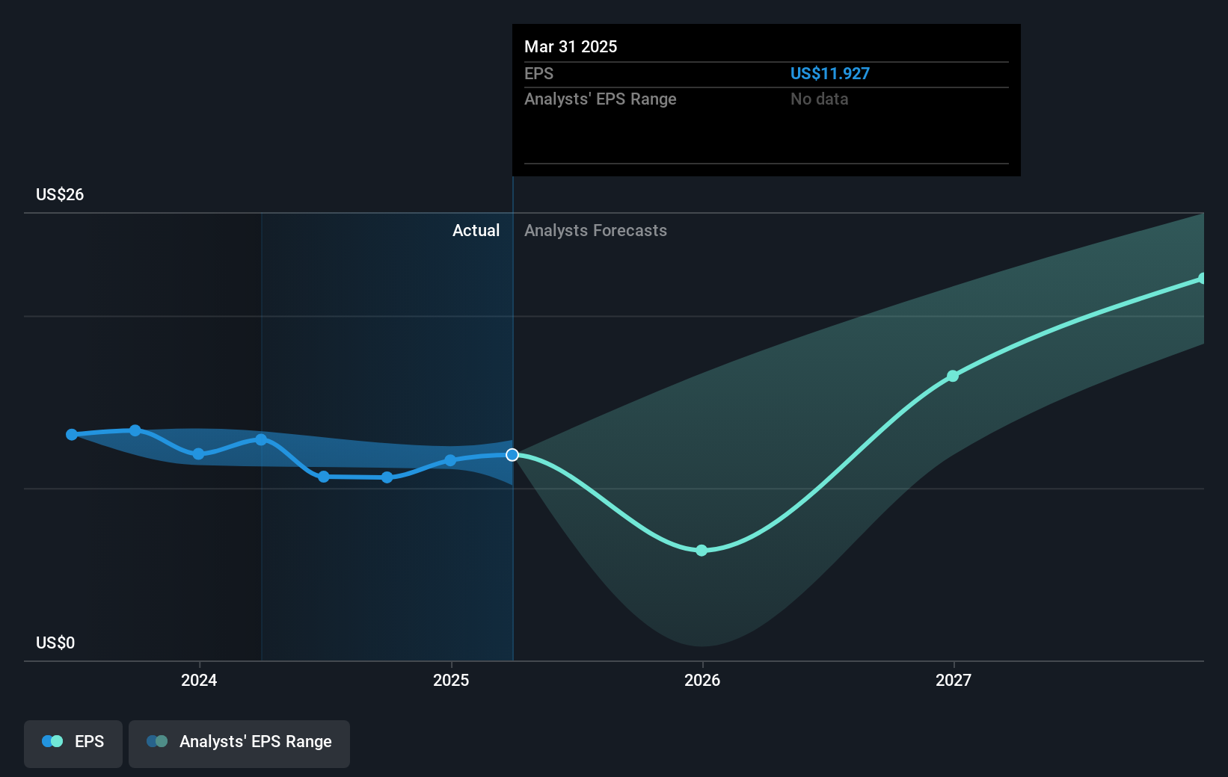Click the 2024 x-axis label
Screen dimensions: 1228x777
click(x=199, y=680)
